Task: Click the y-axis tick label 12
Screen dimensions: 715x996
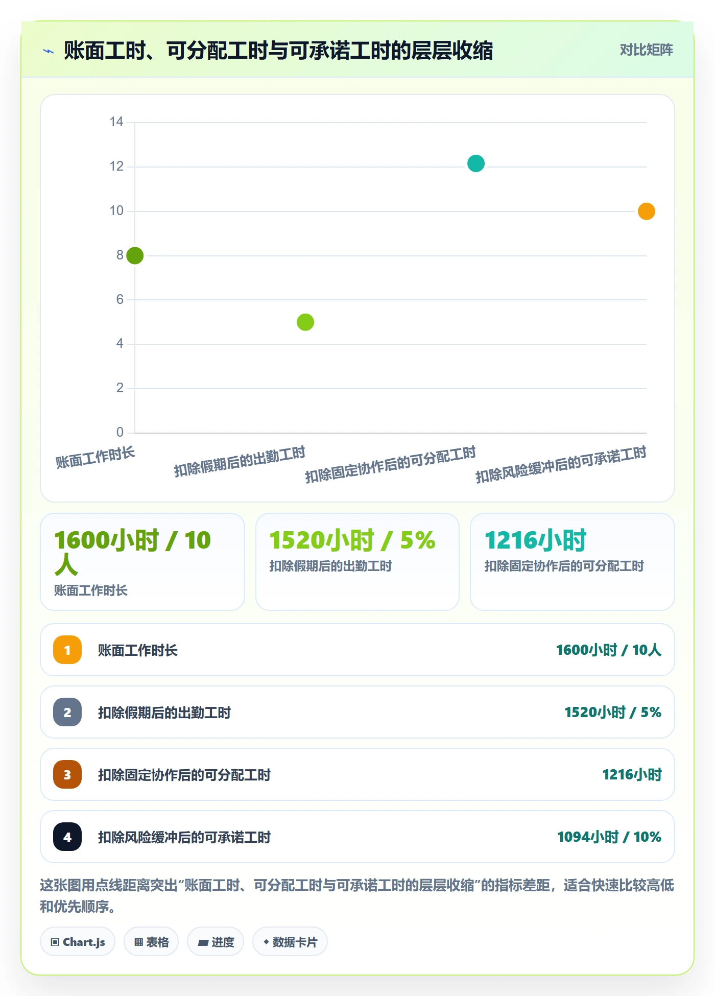Action: point(116,166)
